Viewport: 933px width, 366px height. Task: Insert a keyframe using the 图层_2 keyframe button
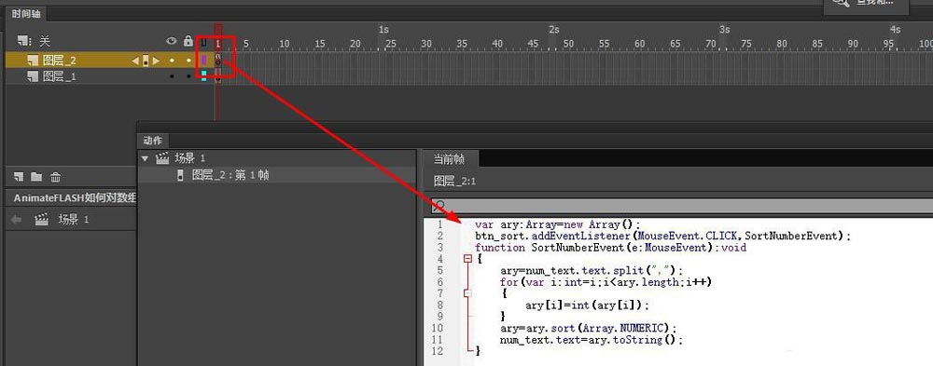pyautogui.click(x=146, y=61)
